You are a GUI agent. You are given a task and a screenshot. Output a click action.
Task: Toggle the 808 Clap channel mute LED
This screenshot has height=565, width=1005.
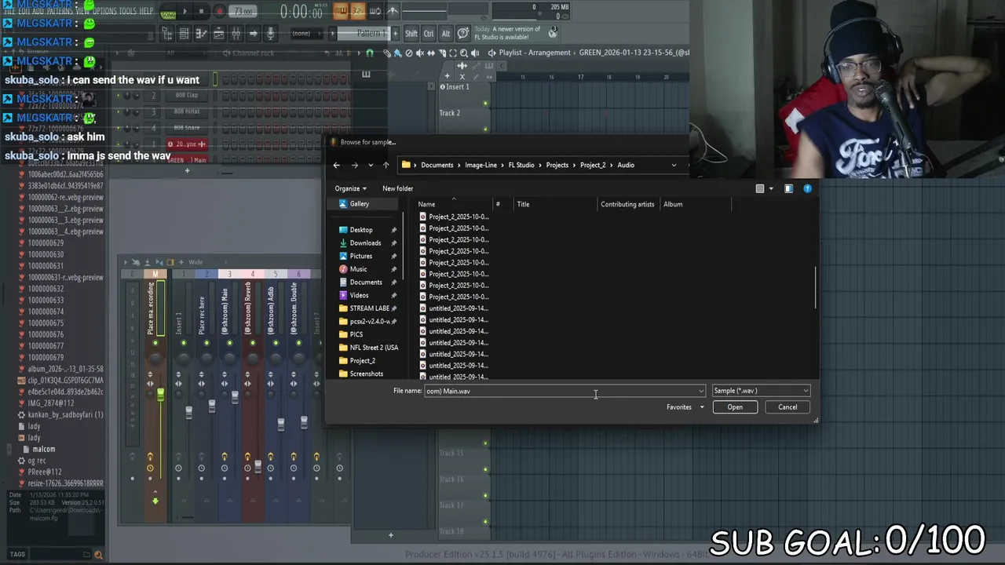point(118,96)
